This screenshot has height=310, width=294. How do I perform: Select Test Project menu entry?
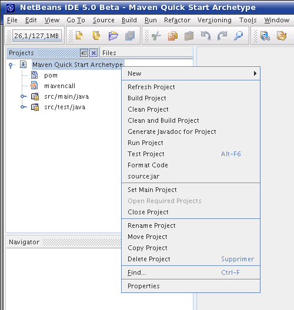(x=191, y=154)
